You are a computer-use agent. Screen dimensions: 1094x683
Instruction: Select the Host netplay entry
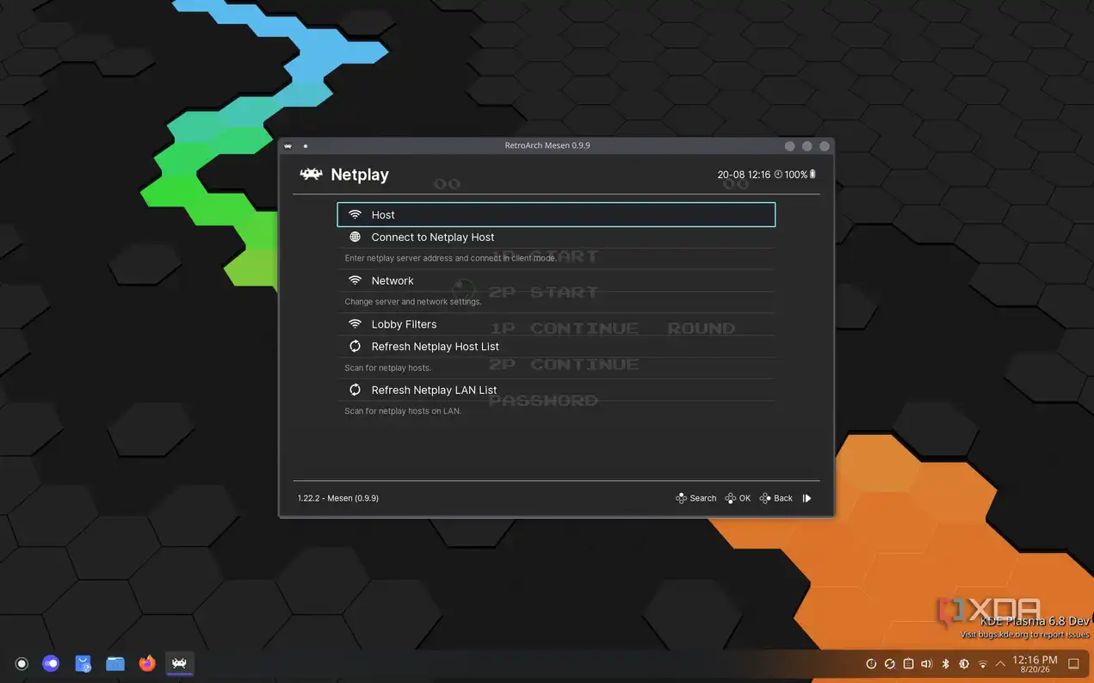(x=556, y=215)
